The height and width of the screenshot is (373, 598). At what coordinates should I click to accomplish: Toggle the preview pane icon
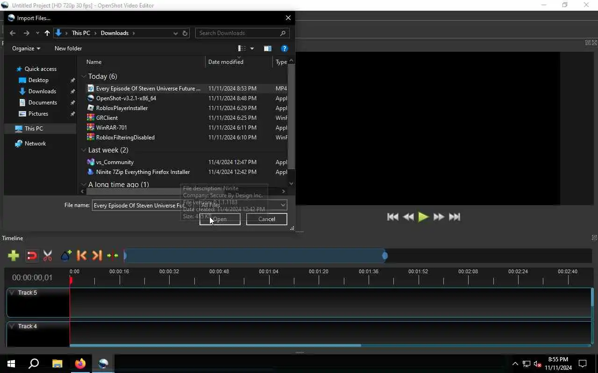[267, 48]
